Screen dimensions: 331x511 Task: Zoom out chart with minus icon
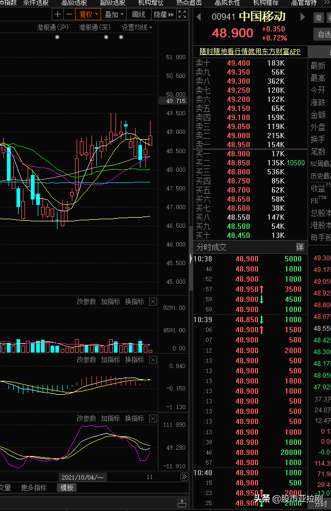(x=69, y=14)
